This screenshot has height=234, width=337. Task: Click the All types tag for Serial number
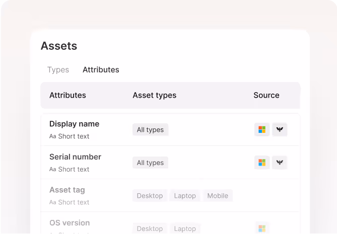150,163
